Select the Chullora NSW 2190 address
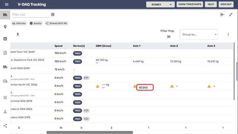The image size is (238, 134). pyautogui.click(x=20, y=117)
